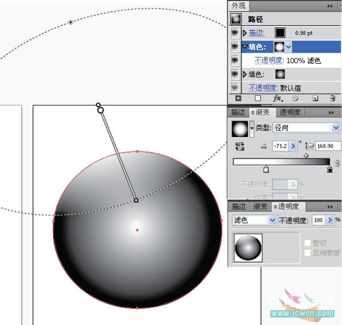Click the gradient angle field -71.2
The height and width of the screenshot is (325, 342).
point(280,146)
